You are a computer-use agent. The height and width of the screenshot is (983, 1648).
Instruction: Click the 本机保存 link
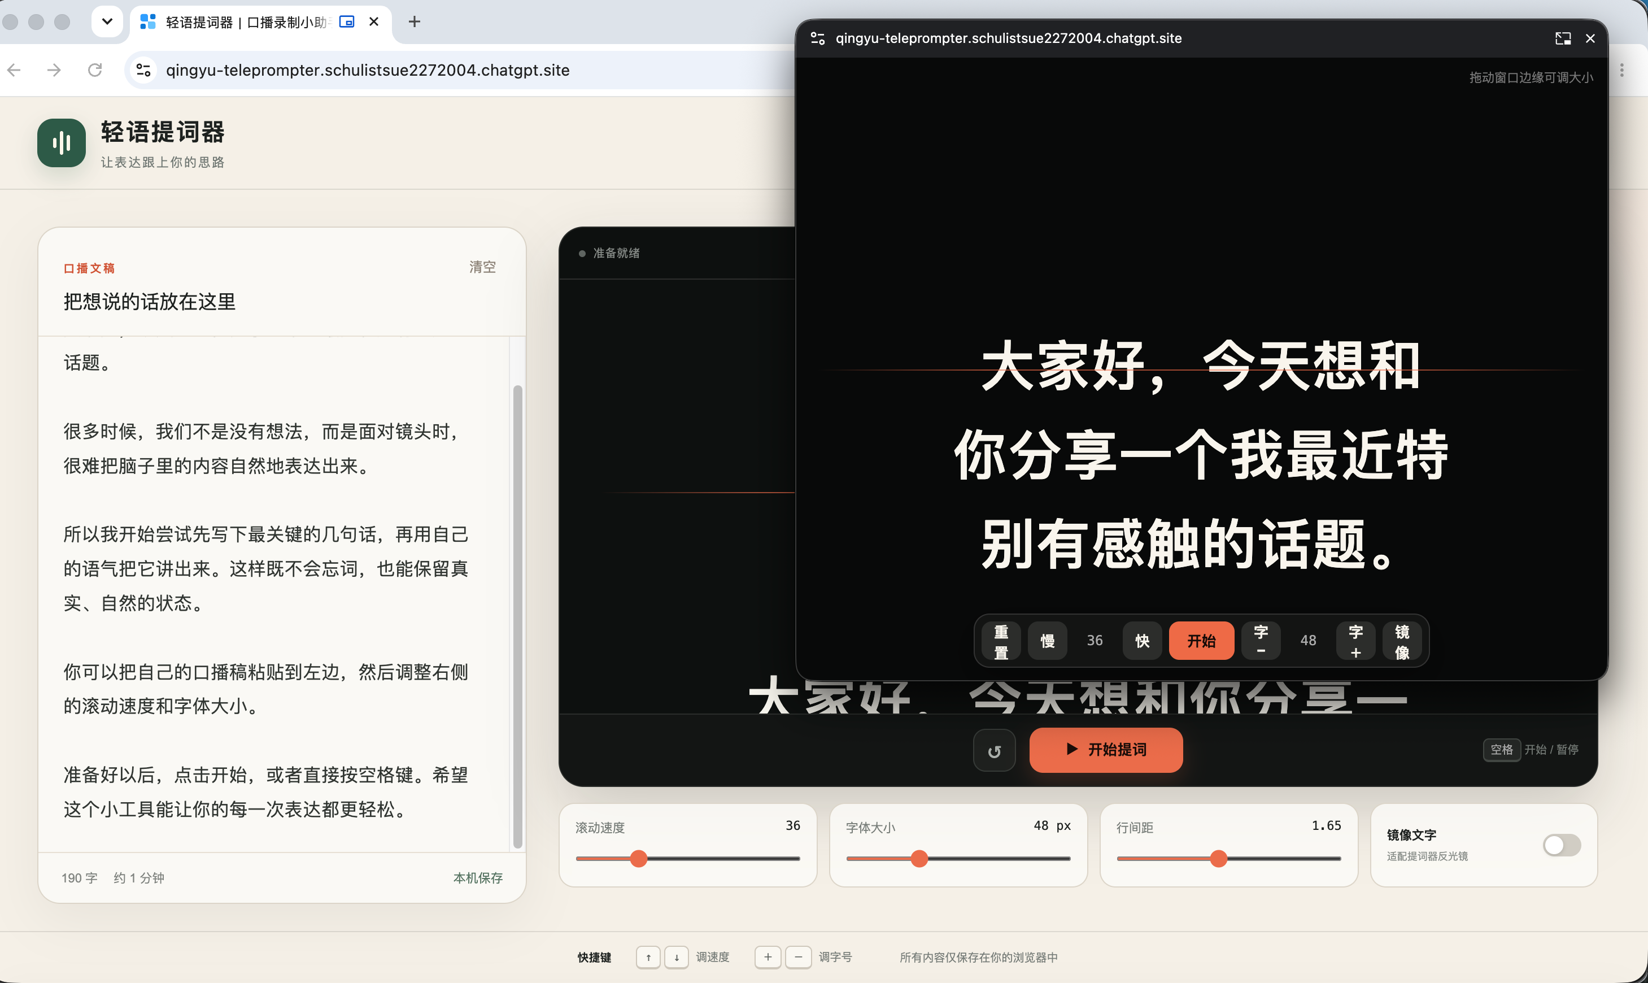click(x=477, y=878)
